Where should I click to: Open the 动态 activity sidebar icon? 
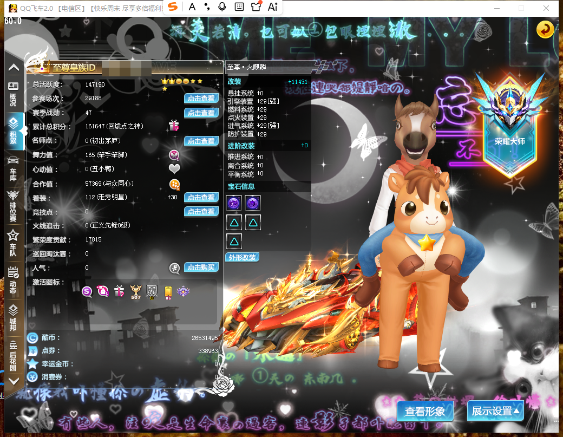pyautogui.click(x=14, y=280)
